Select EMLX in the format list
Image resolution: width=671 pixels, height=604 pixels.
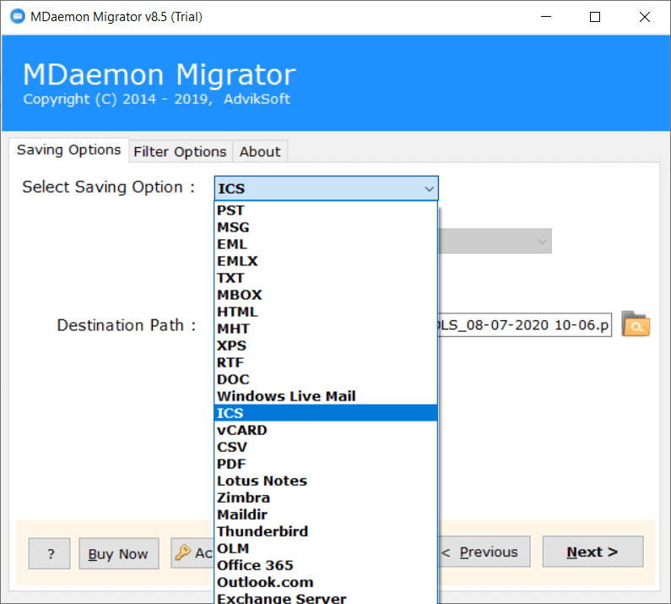pyautogui.click(x=326, y=261)
